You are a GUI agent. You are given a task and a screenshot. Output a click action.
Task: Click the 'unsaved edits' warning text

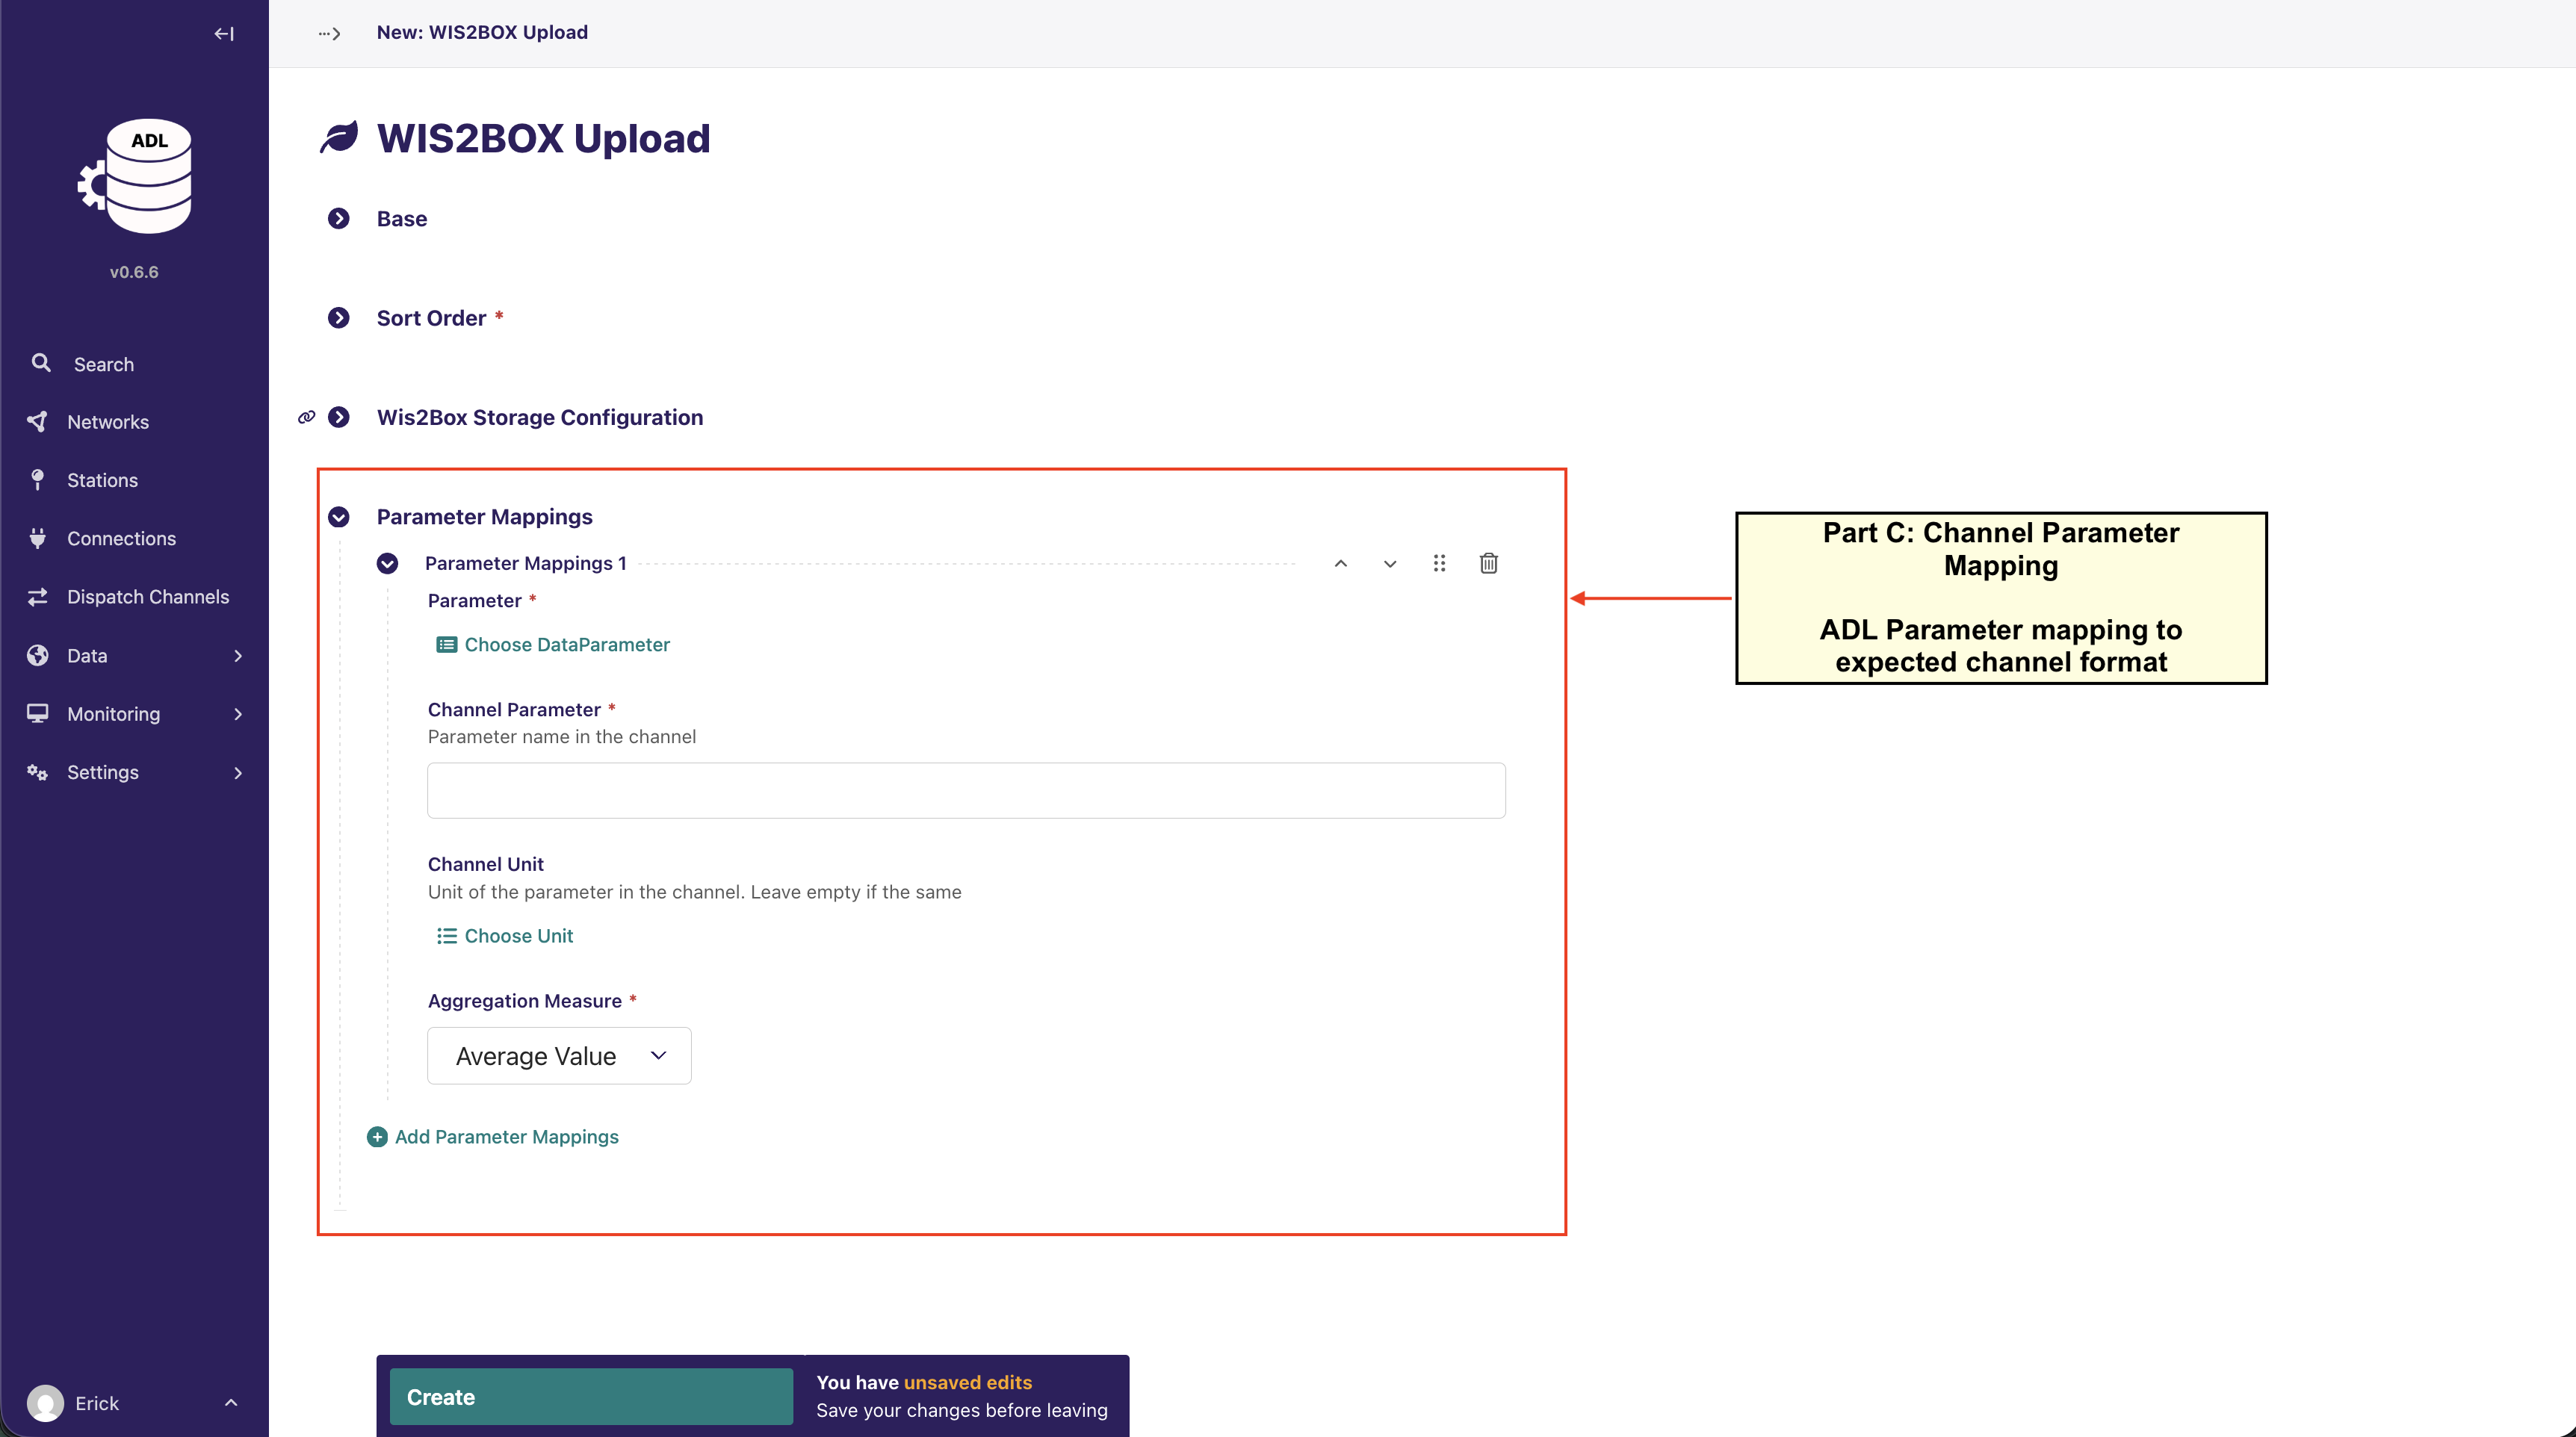[968, 1382]
